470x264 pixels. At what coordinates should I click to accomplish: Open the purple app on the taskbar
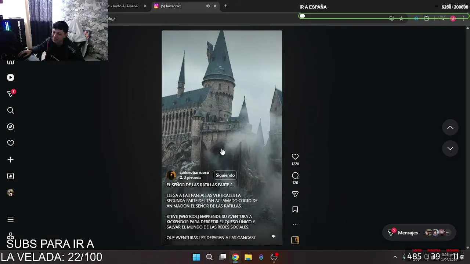(261, 257)
